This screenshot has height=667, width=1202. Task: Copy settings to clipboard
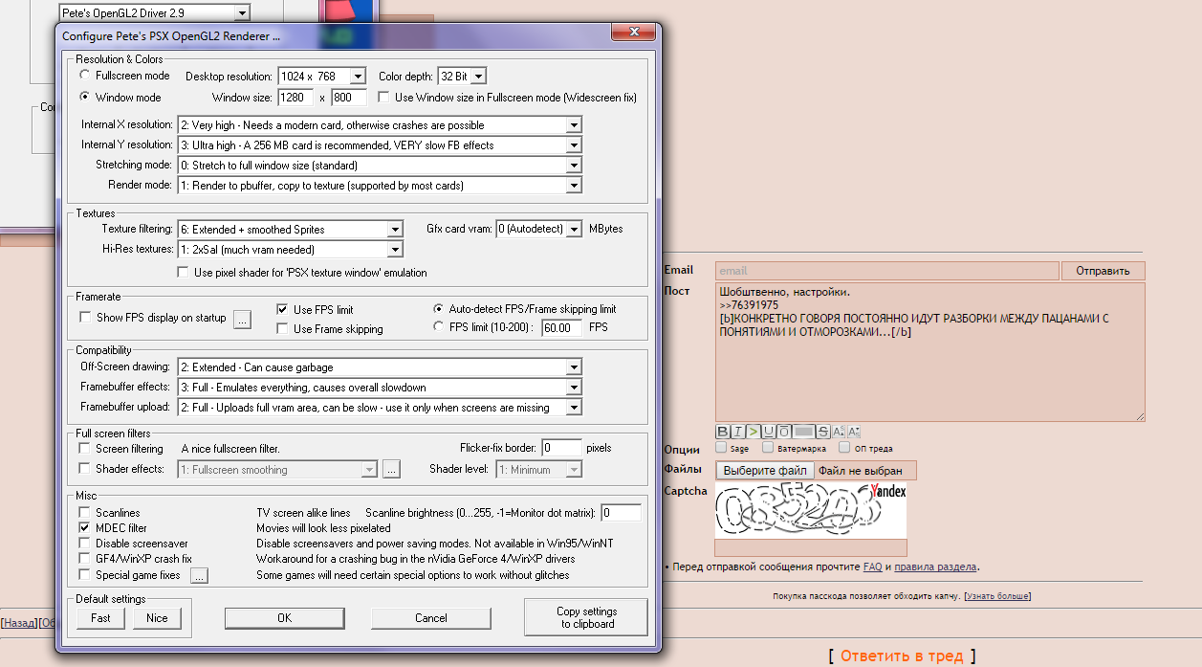(x=586, y=617)
